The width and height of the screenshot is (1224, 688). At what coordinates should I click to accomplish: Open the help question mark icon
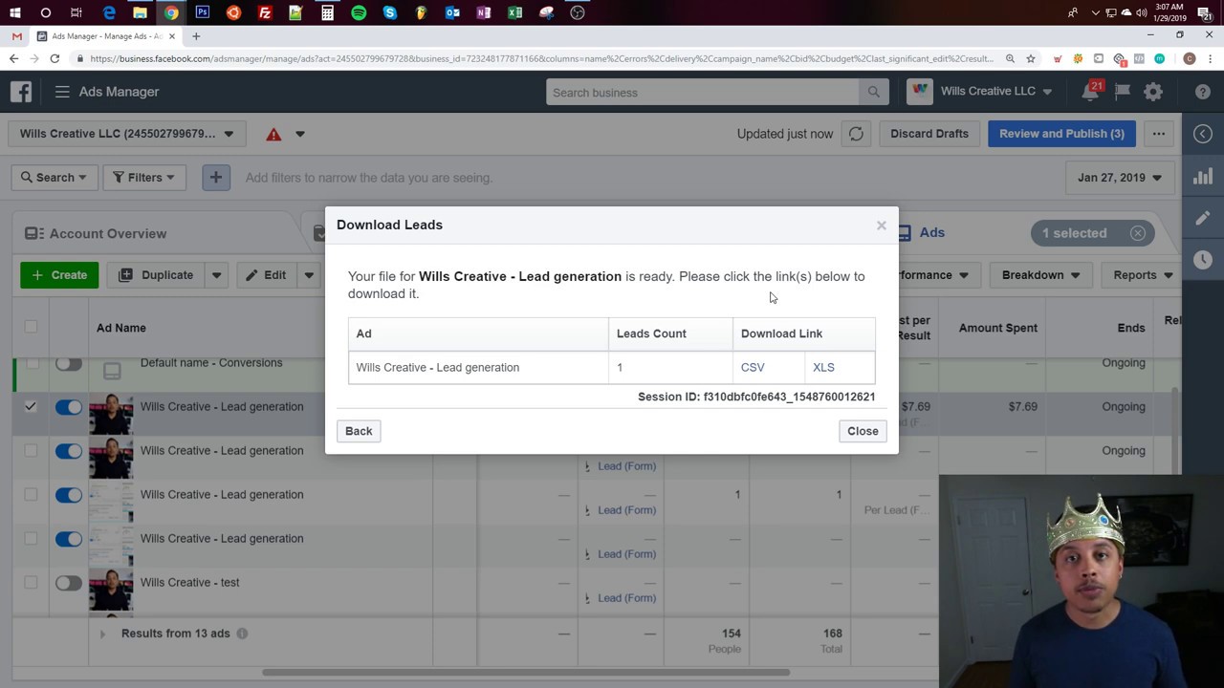pyautogui.click(x=1203, y=92)
